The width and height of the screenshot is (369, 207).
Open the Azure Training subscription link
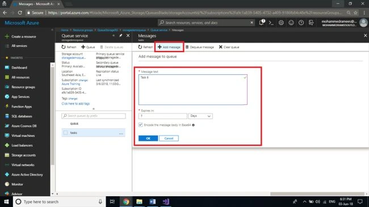[71, 84]
